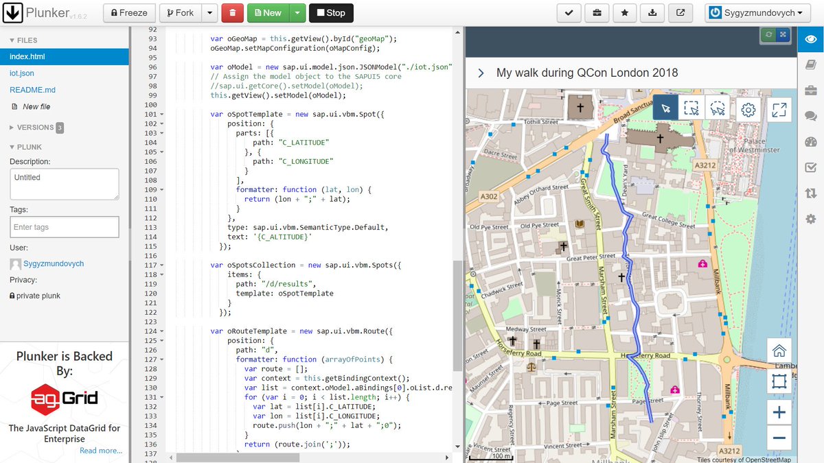The width and height of the screenshot is (824, 463).
Task: Click the Fork button
Action: click(180, 12)
